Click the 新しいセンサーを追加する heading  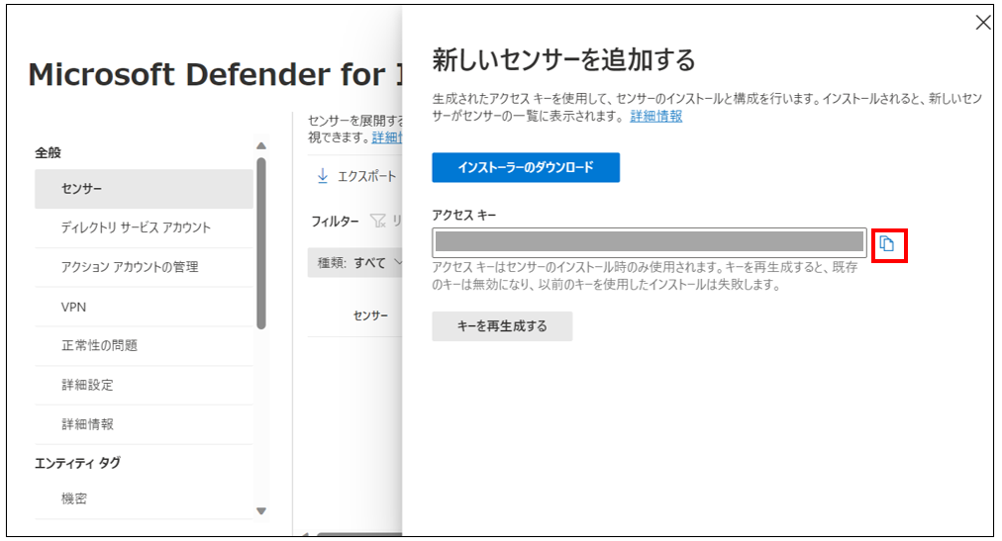pyautogui.click(x=563, y=60)
